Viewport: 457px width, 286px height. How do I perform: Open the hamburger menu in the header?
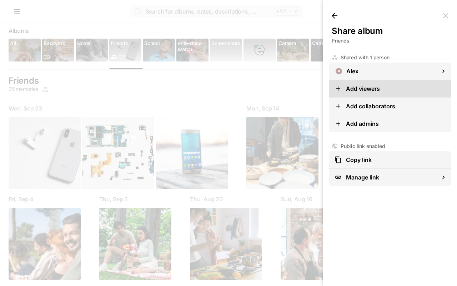click(x=17, y=11)
